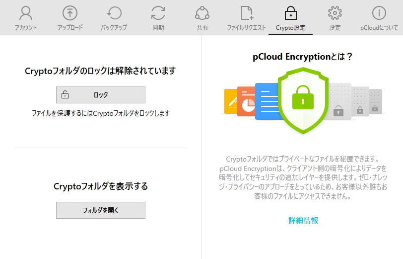Screen dimensions: 403x259
Task: Open the 共有 share icon
Action: [x=202, y=13]
